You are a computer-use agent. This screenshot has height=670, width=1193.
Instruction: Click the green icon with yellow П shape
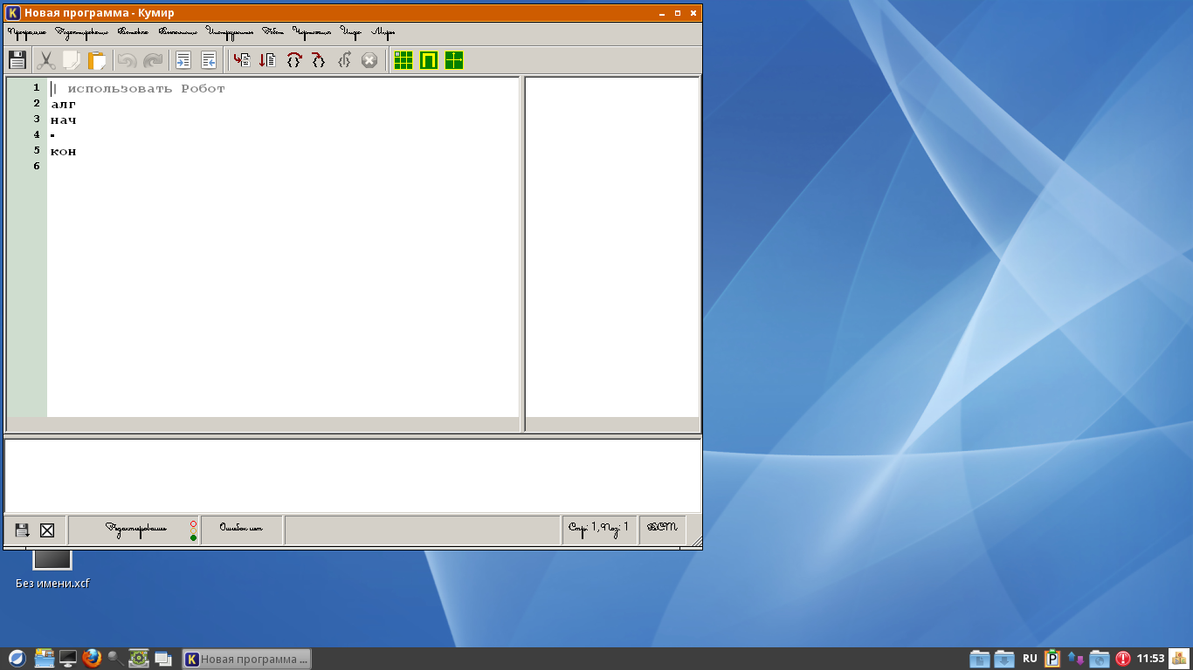coord(428,60)
